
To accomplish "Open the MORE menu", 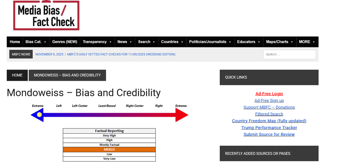I will (x=307, y=42).
